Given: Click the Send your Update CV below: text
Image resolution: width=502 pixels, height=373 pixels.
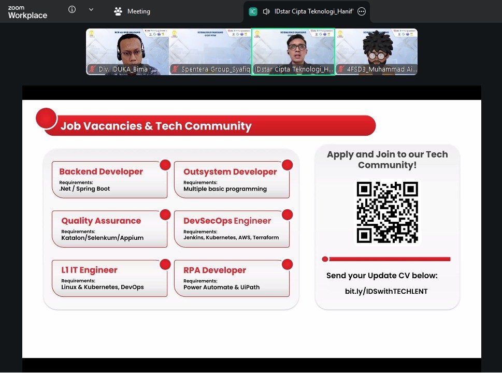Looking at the screenshot, I should click(382, 276).
